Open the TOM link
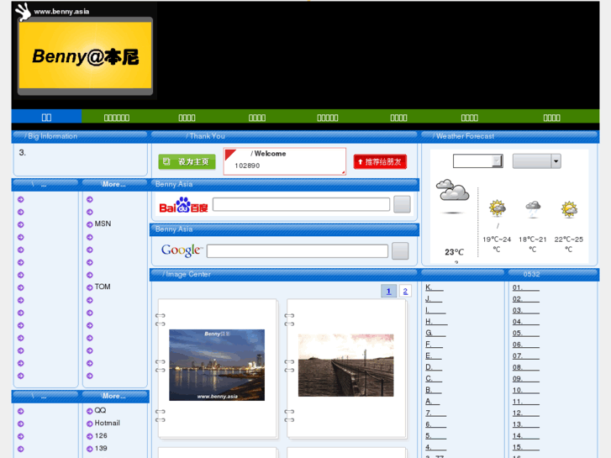611x458 pixels. click(103, 287)
